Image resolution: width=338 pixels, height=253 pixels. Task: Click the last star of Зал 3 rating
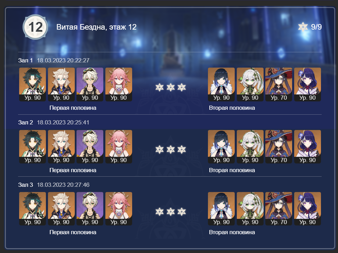tap(182, 212)
